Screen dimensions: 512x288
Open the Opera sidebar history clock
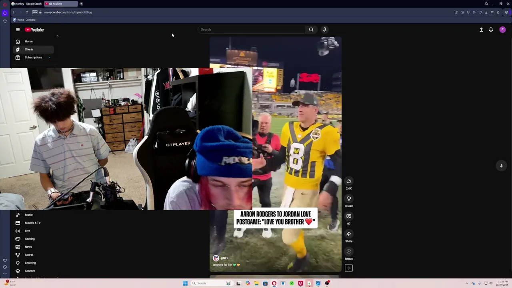click(5, 267)
